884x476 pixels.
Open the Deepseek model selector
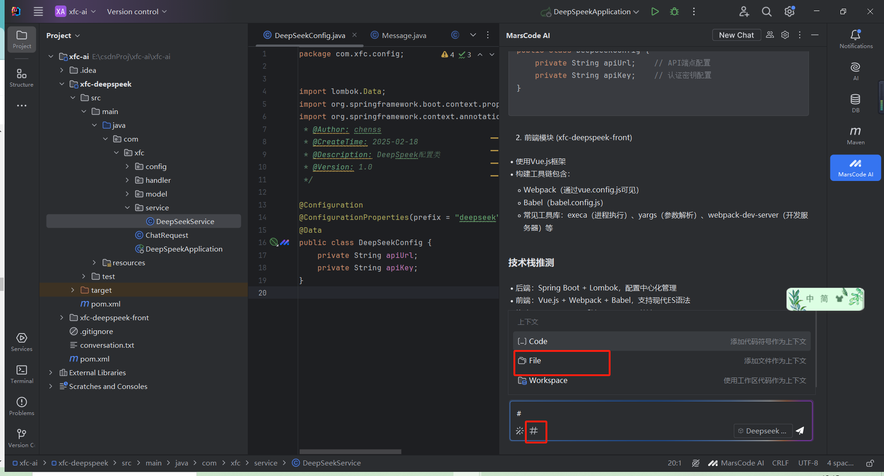coord(763,431)
